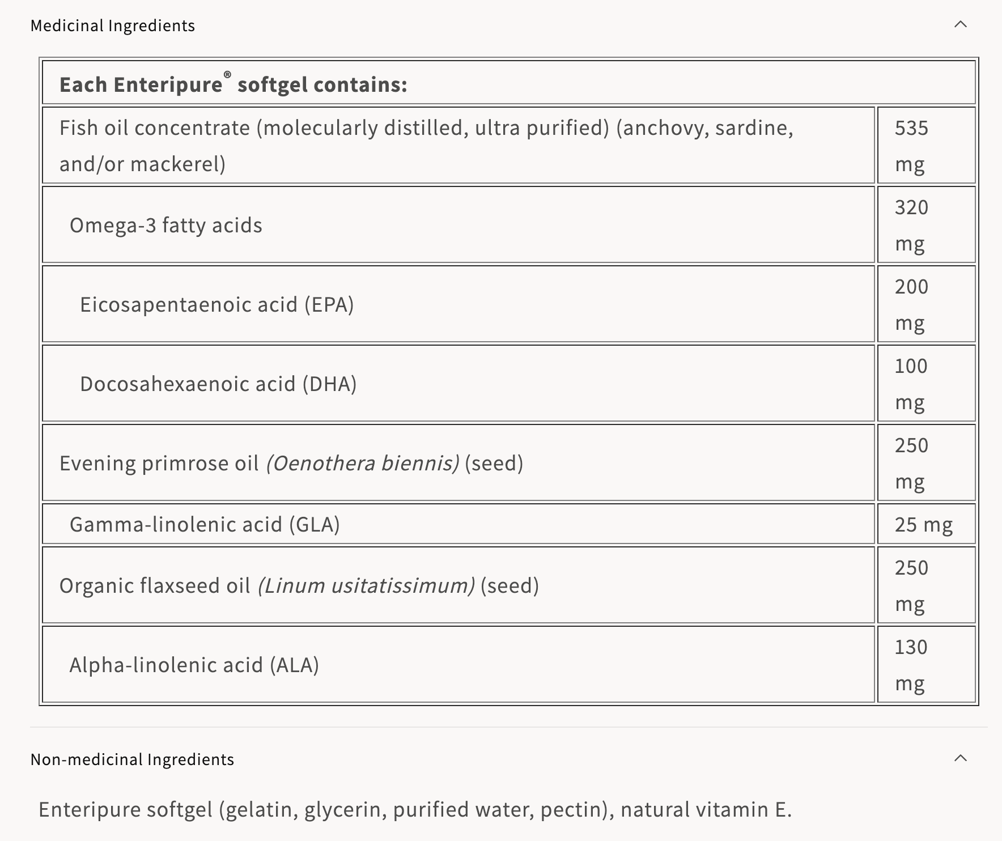This screenshot has width=1002, height=841.
Task: Click the 320 mg Omega-3 amount
Action: [911, 225]
